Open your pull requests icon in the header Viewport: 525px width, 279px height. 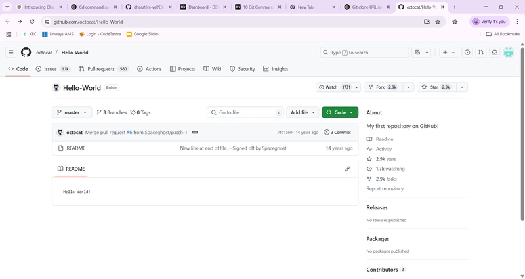(481, 53)
